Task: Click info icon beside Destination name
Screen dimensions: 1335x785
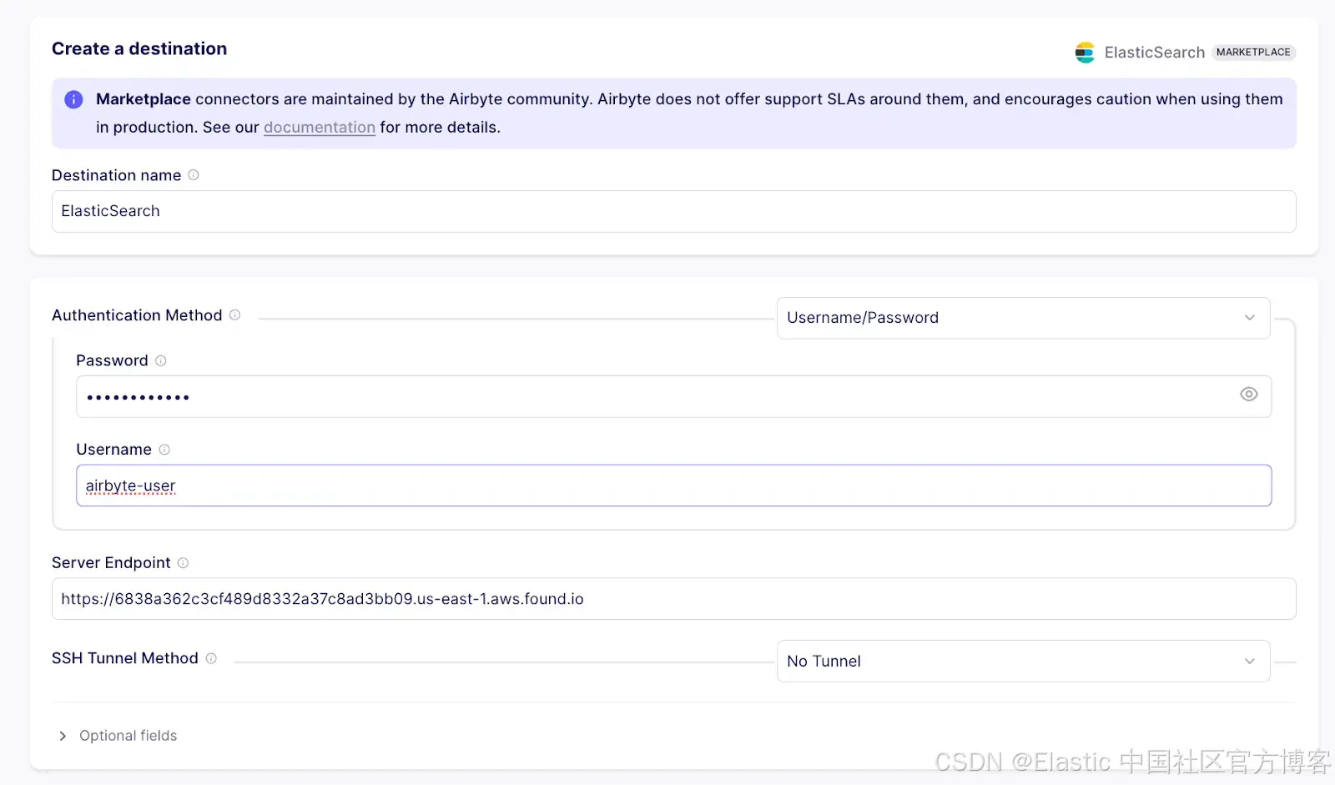Action: (194, 175)
